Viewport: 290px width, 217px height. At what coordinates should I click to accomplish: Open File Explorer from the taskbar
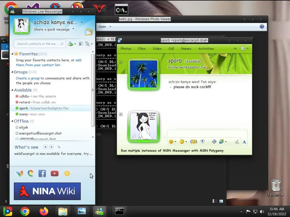point(63,211)
